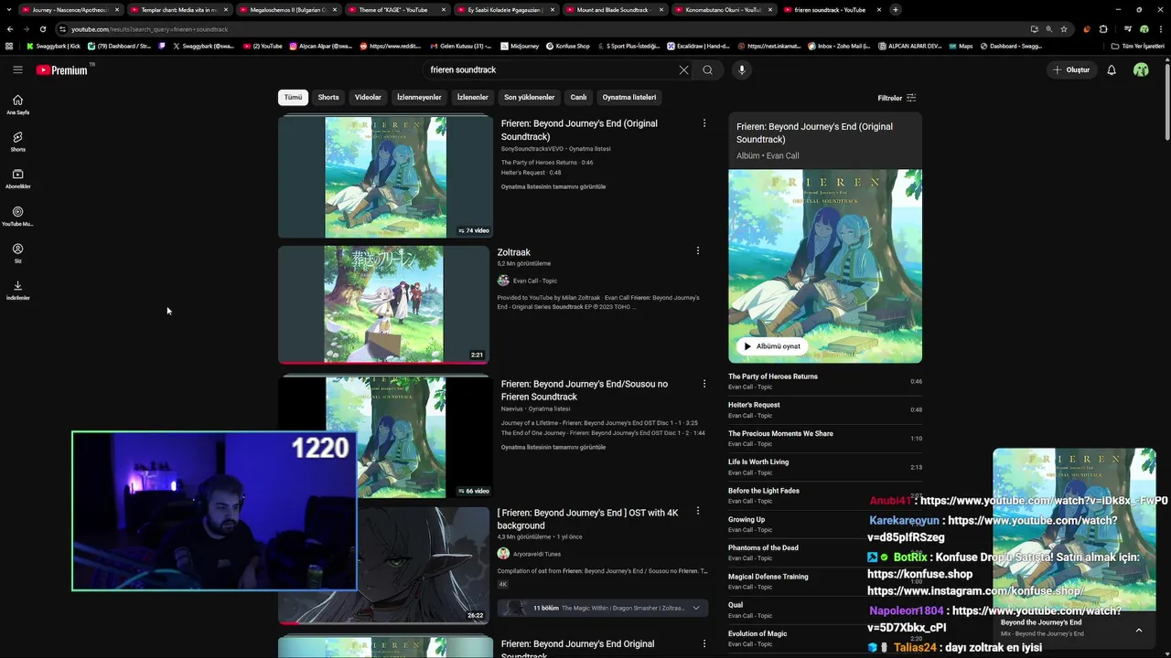Go back in the browser
1171x658 pixels.
coord(10,29)
